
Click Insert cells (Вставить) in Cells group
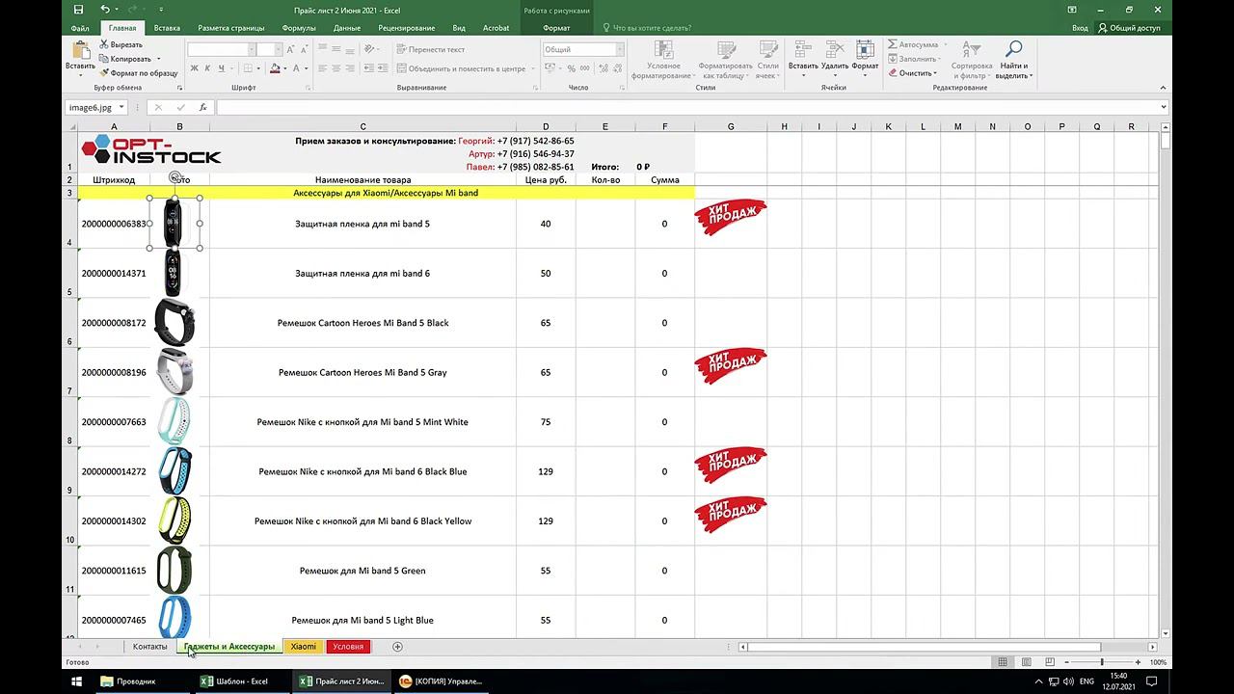tap(803, 60)
